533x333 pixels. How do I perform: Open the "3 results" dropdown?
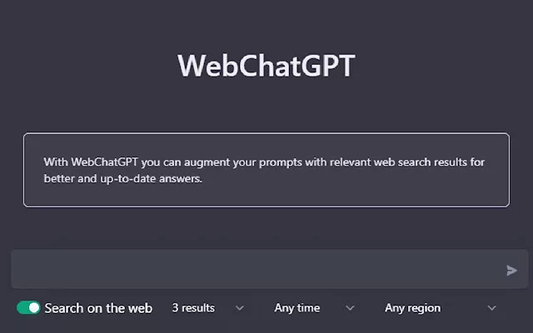click(208, 308)
